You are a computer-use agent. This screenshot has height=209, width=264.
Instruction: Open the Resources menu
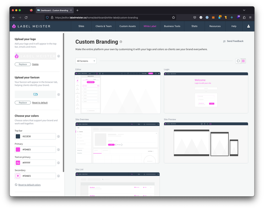[215, 26]
